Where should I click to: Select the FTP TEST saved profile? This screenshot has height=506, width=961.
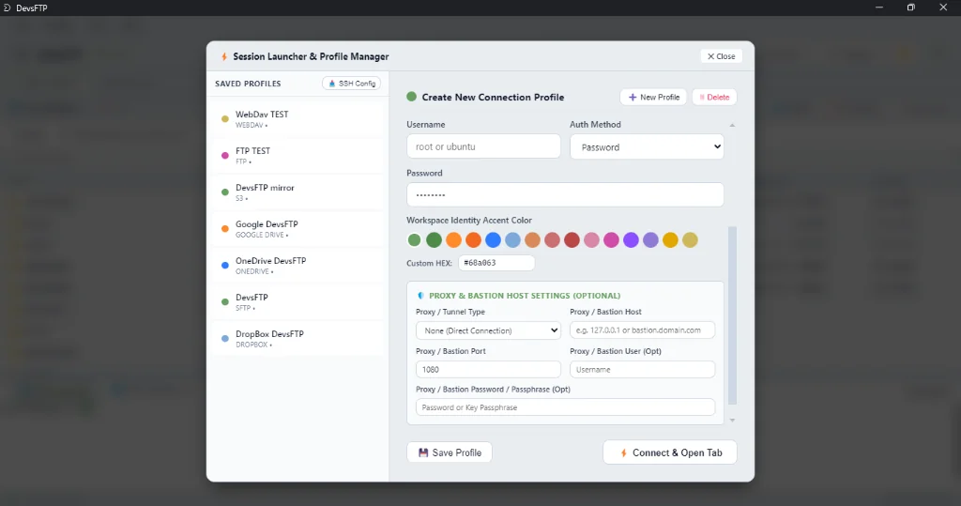coord(297,155)
